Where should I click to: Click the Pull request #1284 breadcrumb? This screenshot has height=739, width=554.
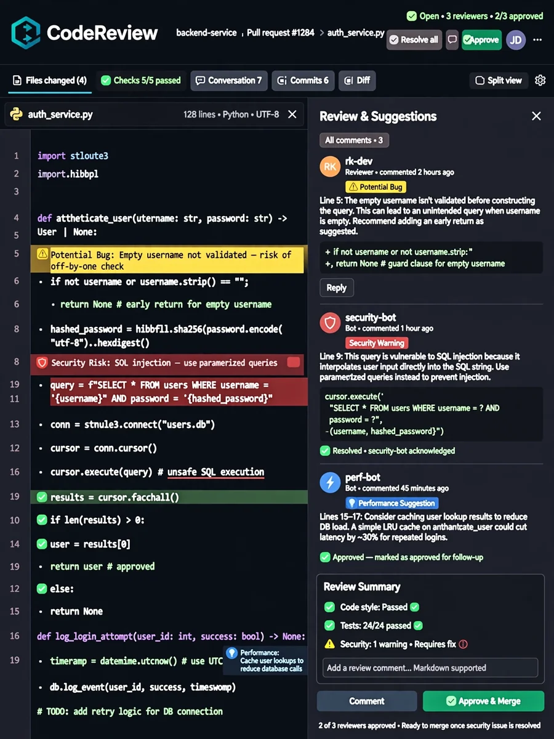tap(280, 33)
